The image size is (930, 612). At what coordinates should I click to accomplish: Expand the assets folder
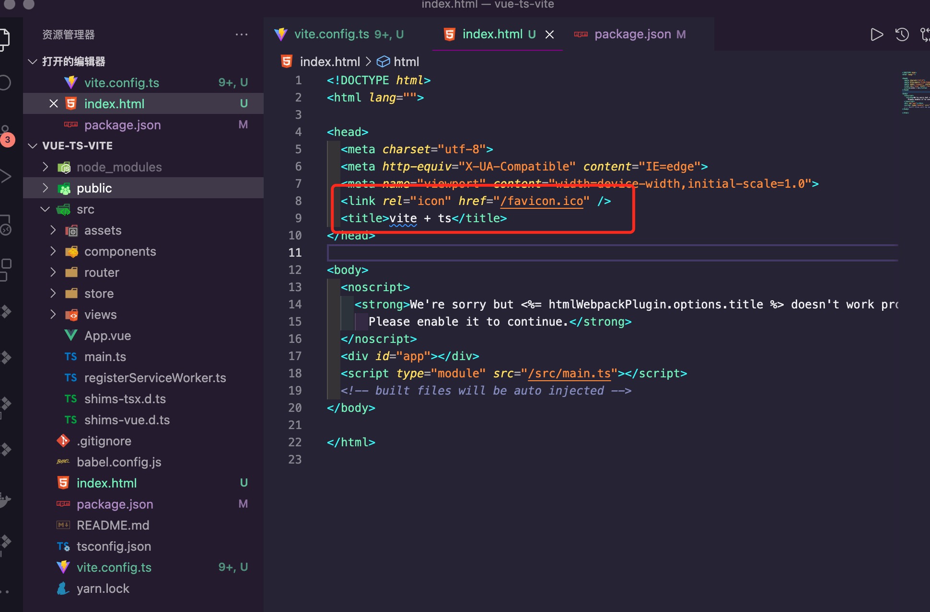pyautogui.click(x=53, y=230)
